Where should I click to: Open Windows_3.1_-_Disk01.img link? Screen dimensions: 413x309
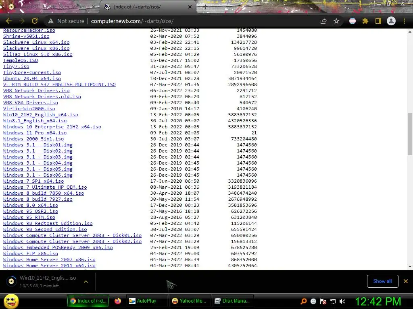tap(38, 145)
